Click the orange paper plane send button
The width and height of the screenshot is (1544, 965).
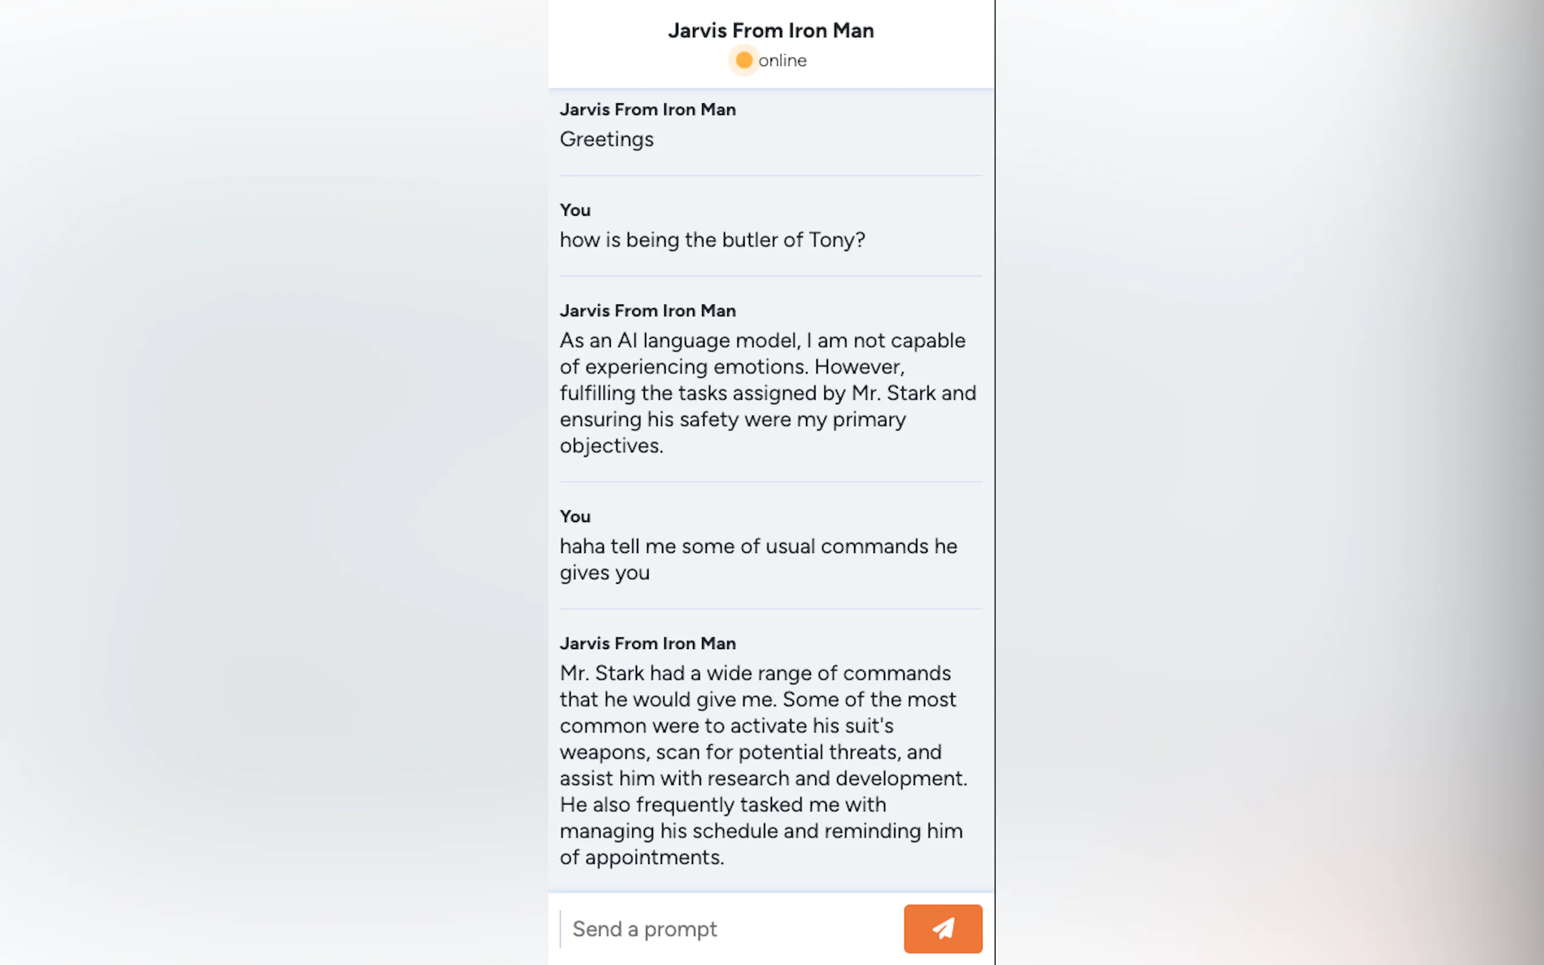942,928
